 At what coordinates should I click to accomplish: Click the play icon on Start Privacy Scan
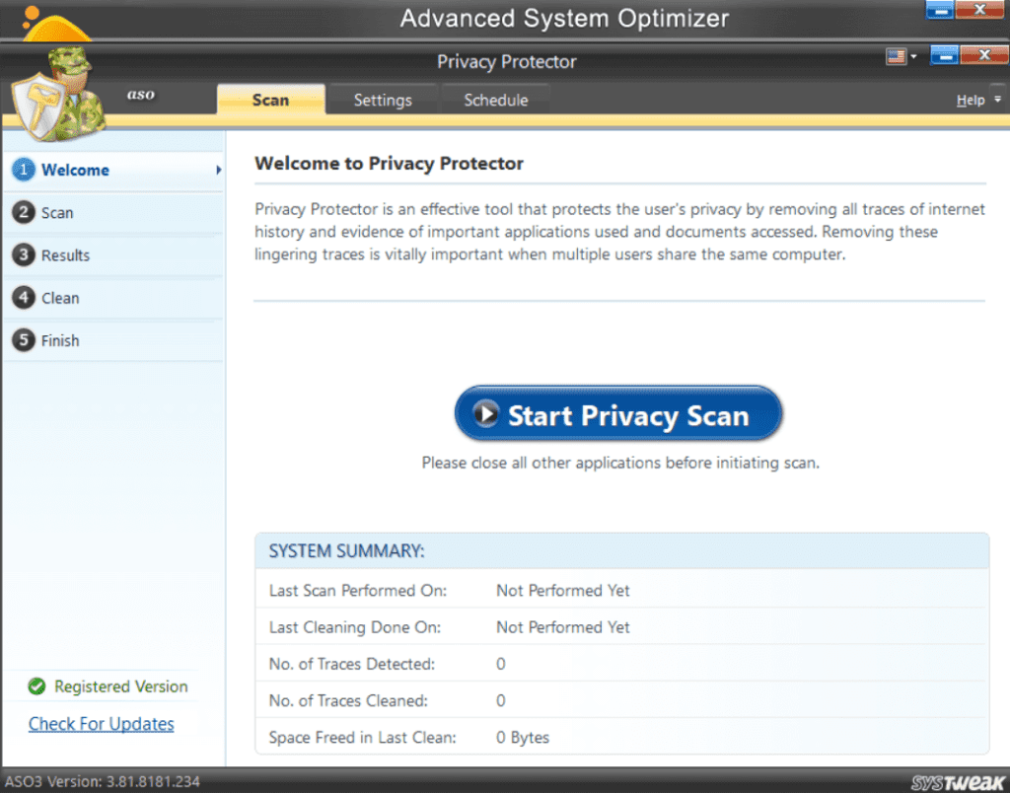pyautogui.click(x=485, y=413)
